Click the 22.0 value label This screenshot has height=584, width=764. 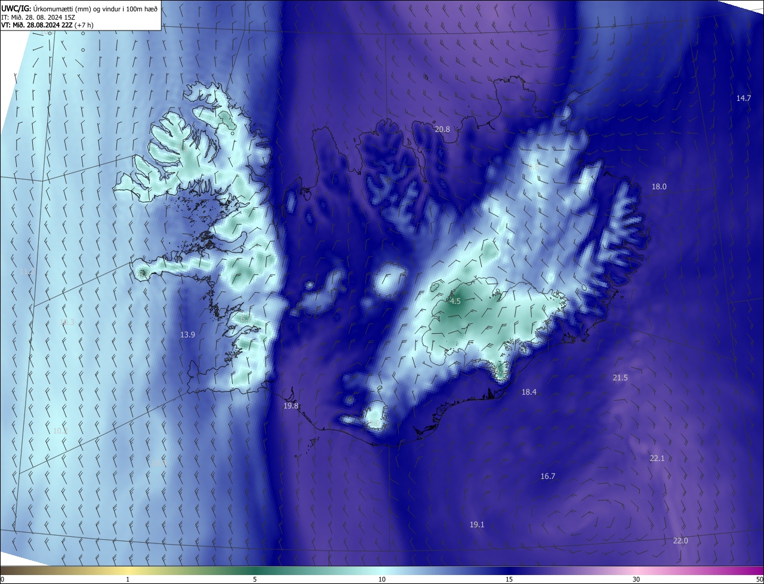pos(680,540)
